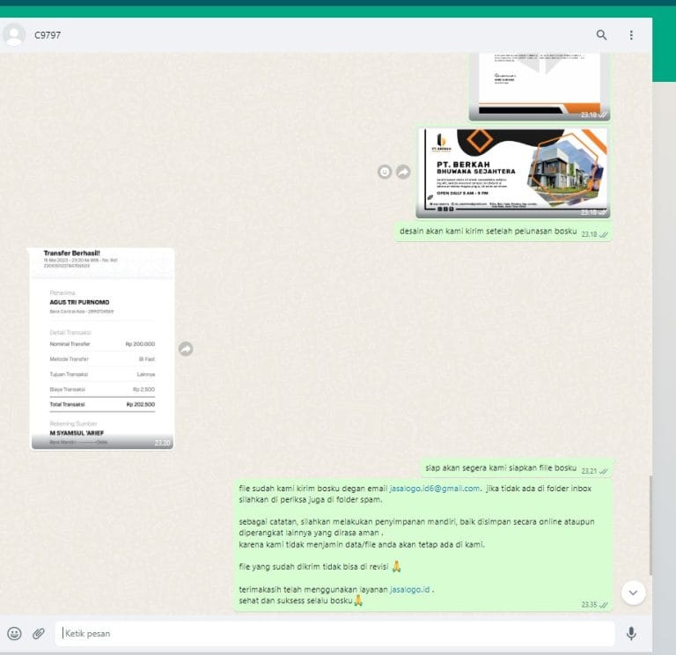Open the C9797 contact name header

[48, 35]
